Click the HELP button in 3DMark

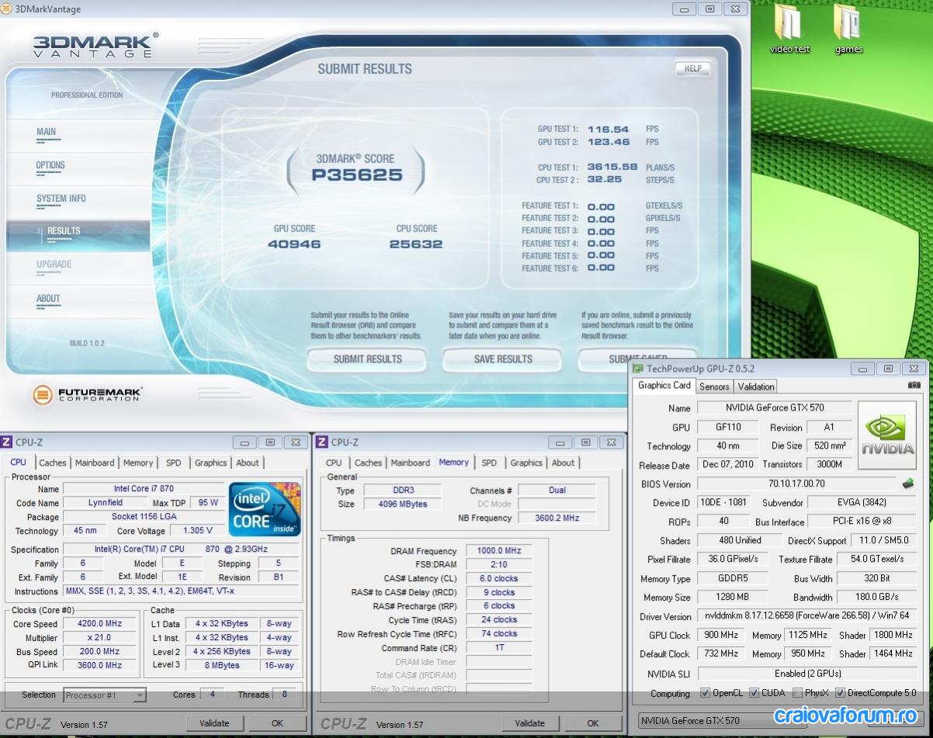click(693, 68)
